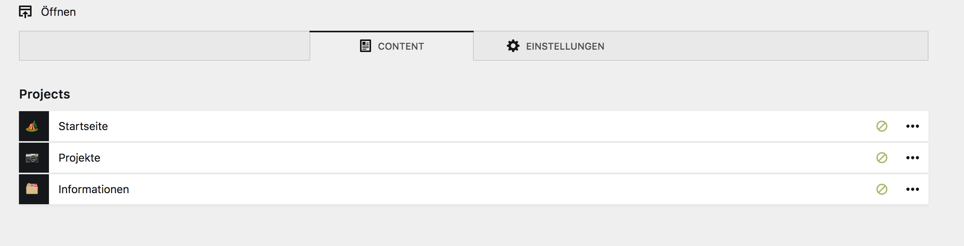Image resolution: width=964 pixels, height=246 pixels.
Task: Click the tent thumbnail icon for Startseite
Action: coord(34,126)
